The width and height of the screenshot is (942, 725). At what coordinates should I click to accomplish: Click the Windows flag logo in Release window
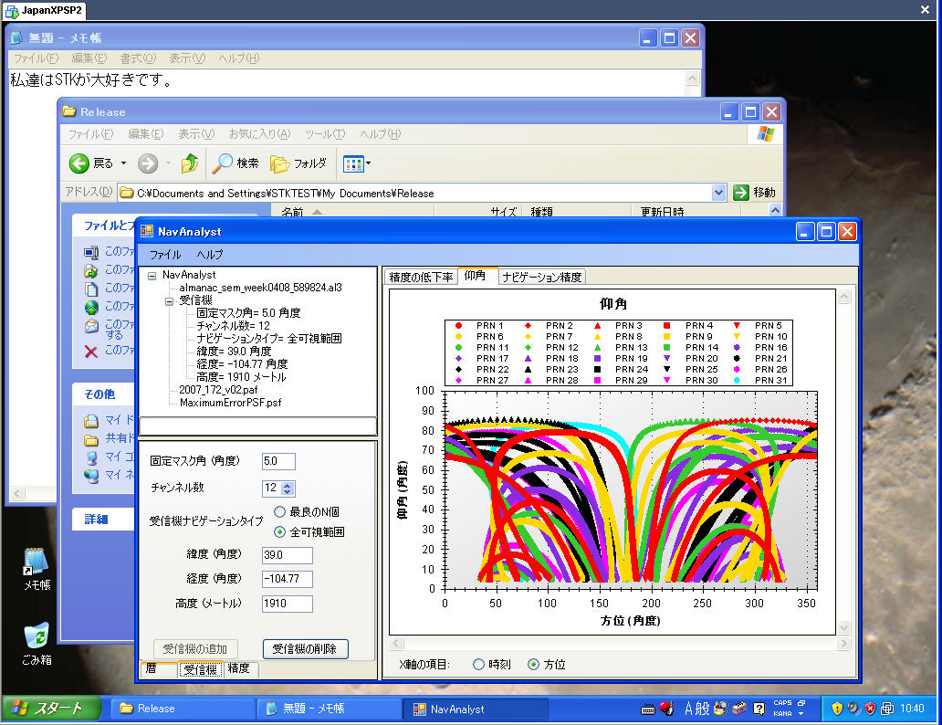coord(765,134)
